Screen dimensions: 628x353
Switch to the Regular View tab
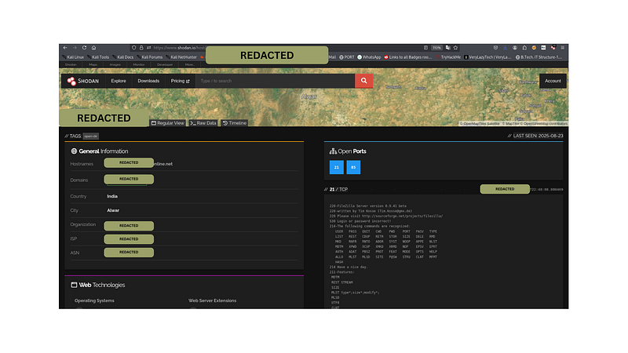[168, 123]
